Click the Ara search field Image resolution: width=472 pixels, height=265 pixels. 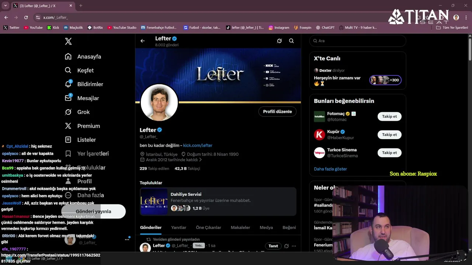click(358, 41)
